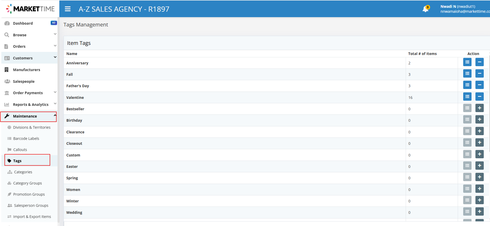This screenshot has width=490, height=226.
Task: Add the Closeout tag with plus button
Action: [480, 142]
